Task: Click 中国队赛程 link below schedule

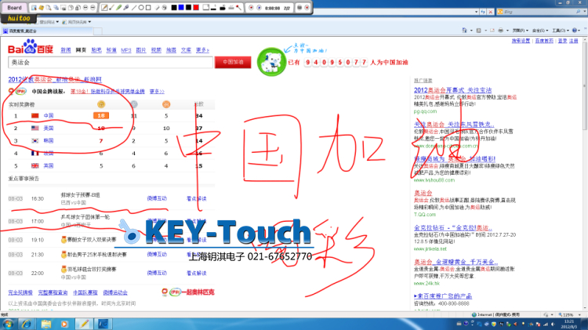Action: (x=85, y=292)
